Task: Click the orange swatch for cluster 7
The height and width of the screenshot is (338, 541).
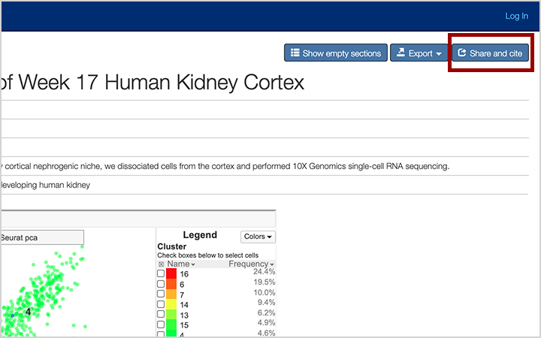Action: (171, 294)
